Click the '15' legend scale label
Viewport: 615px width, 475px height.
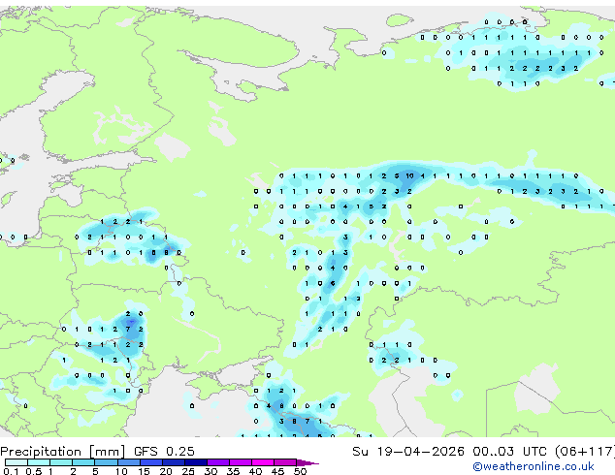pyautogui.click(x=144, y=471)
